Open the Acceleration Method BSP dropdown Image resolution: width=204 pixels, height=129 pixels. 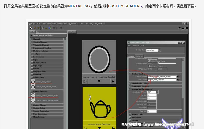click(x=157, y=92)
